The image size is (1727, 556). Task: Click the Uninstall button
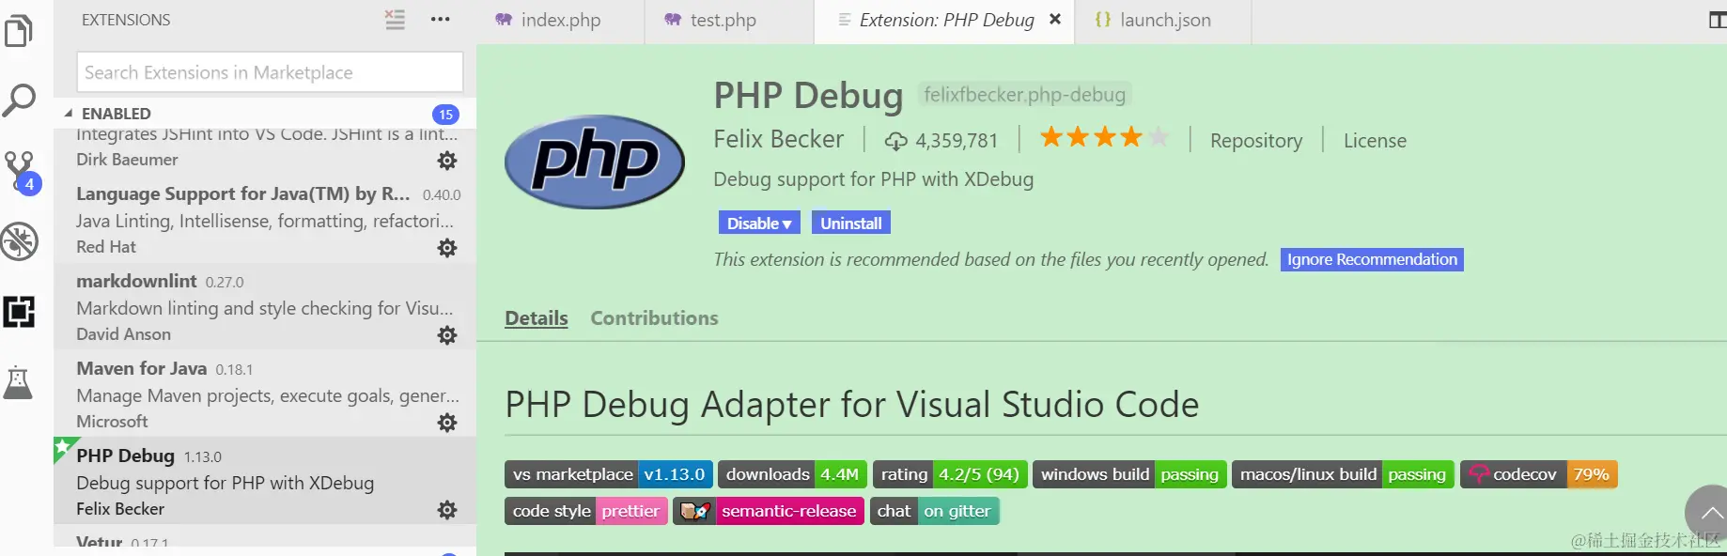pos(850,224)
